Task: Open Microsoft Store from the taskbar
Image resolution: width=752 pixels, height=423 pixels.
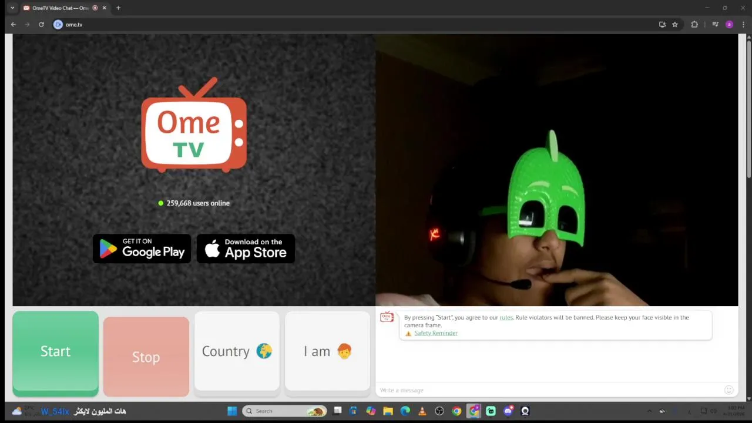Action: tap(354, 411)
